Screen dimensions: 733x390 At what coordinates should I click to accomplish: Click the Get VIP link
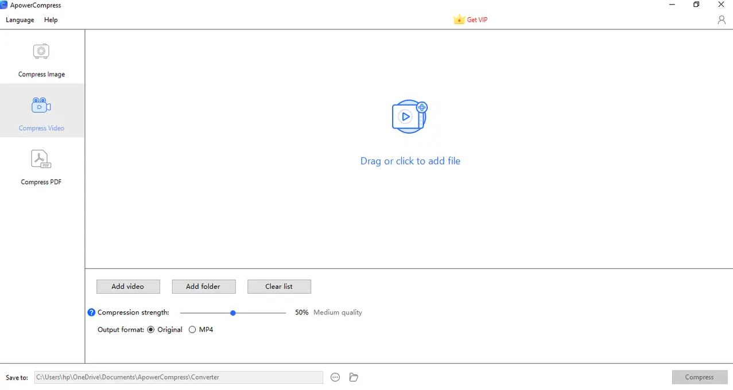point(477,20)
